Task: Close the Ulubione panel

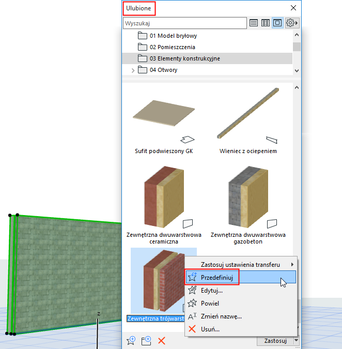Action: (293, 8)
